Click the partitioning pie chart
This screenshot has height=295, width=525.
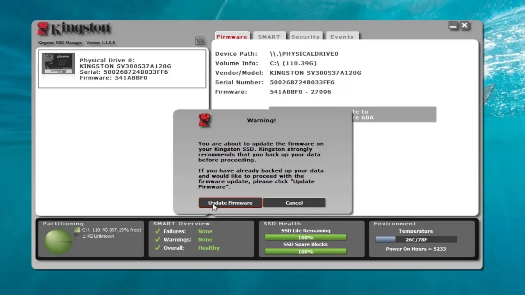(58, 241)
